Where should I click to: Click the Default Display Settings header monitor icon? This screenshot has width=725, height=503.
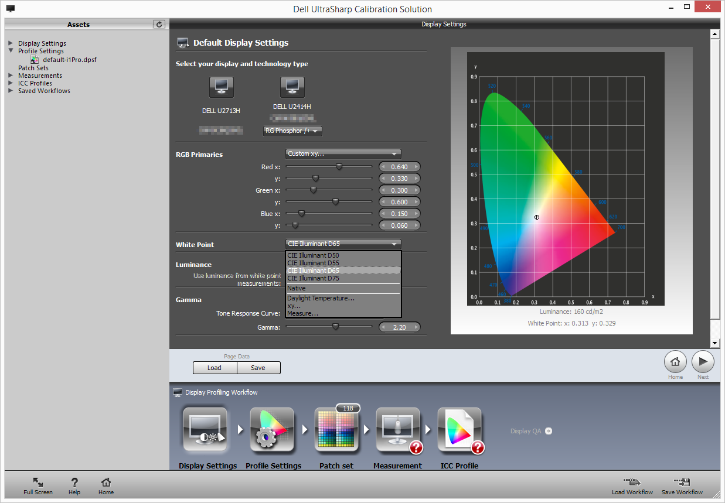click(183, 43)
